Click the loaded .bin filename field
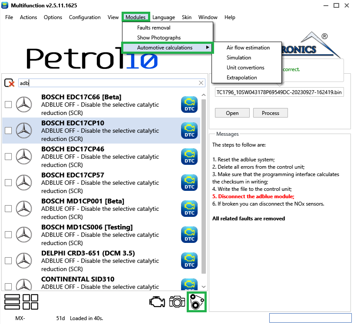This screenshot has width=353, height=324. pos(279,92)
